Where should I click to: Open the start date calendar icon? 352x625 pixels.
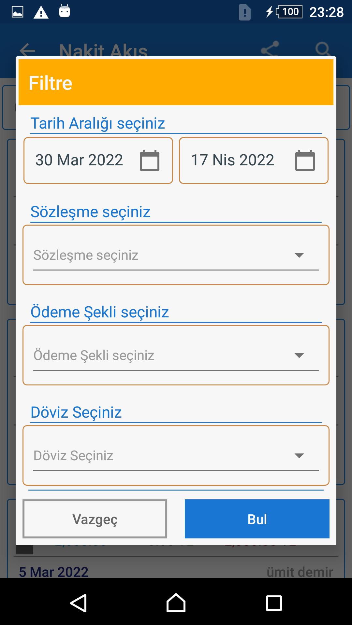click(x=150, y=160)
